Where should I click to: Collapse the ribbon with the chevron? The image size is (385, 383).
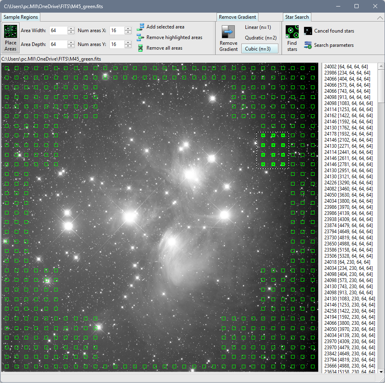click(x=380, y=18)
